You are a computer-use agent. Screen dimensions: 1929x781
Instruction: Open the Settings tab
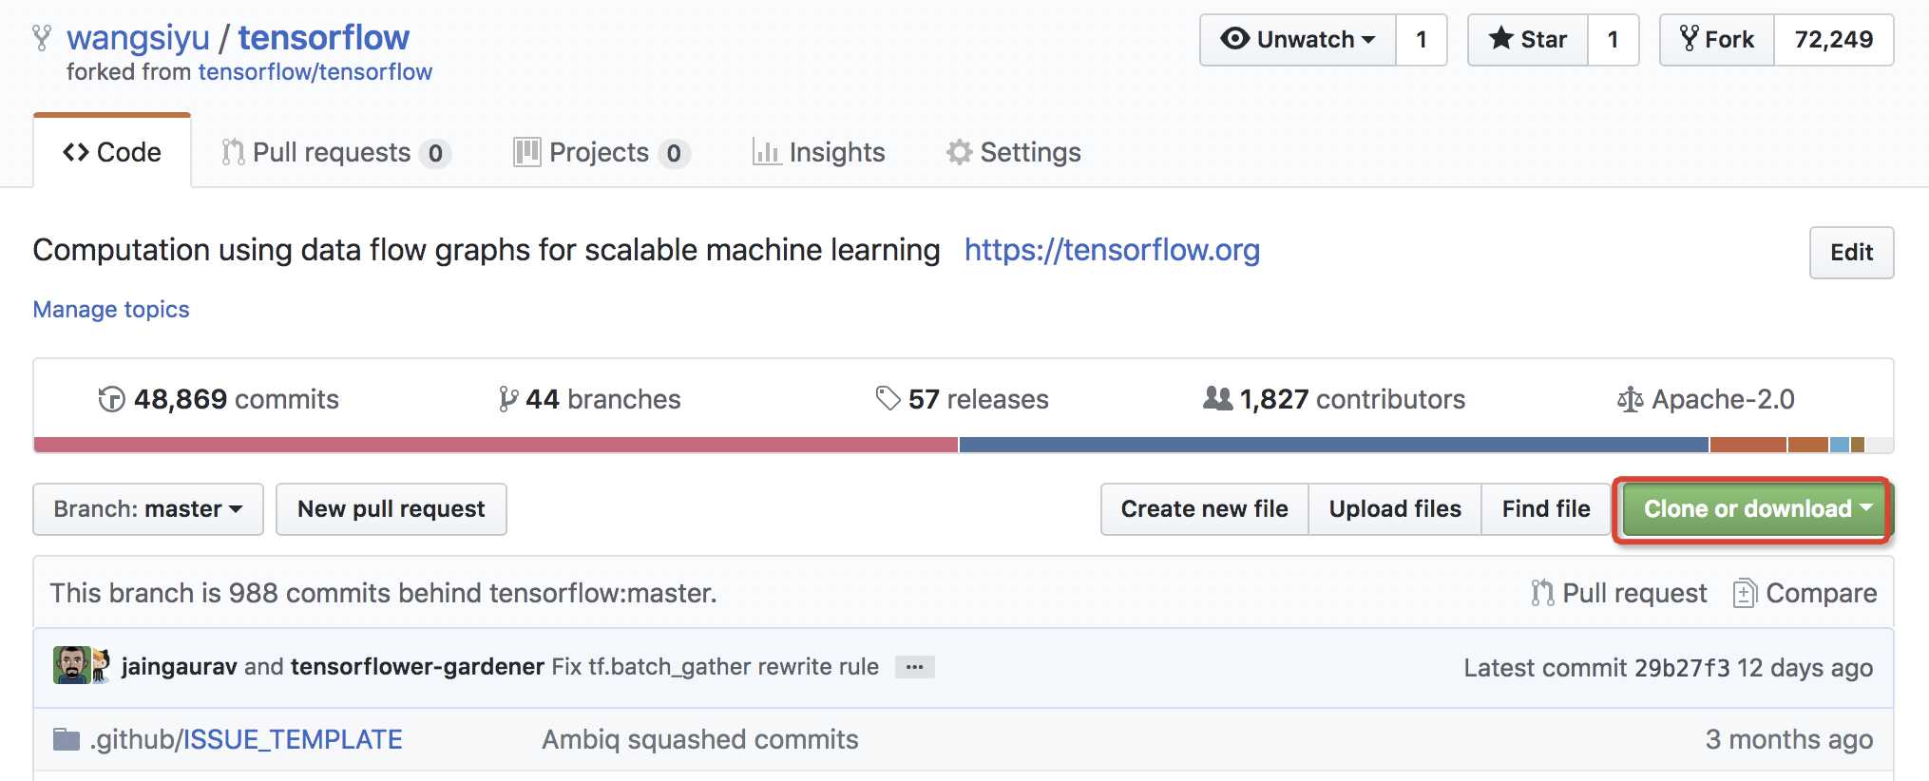[1013, 152]
